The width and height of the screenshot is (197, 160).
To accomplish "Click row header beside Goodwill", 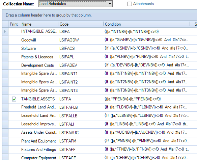I will (5, 40).
